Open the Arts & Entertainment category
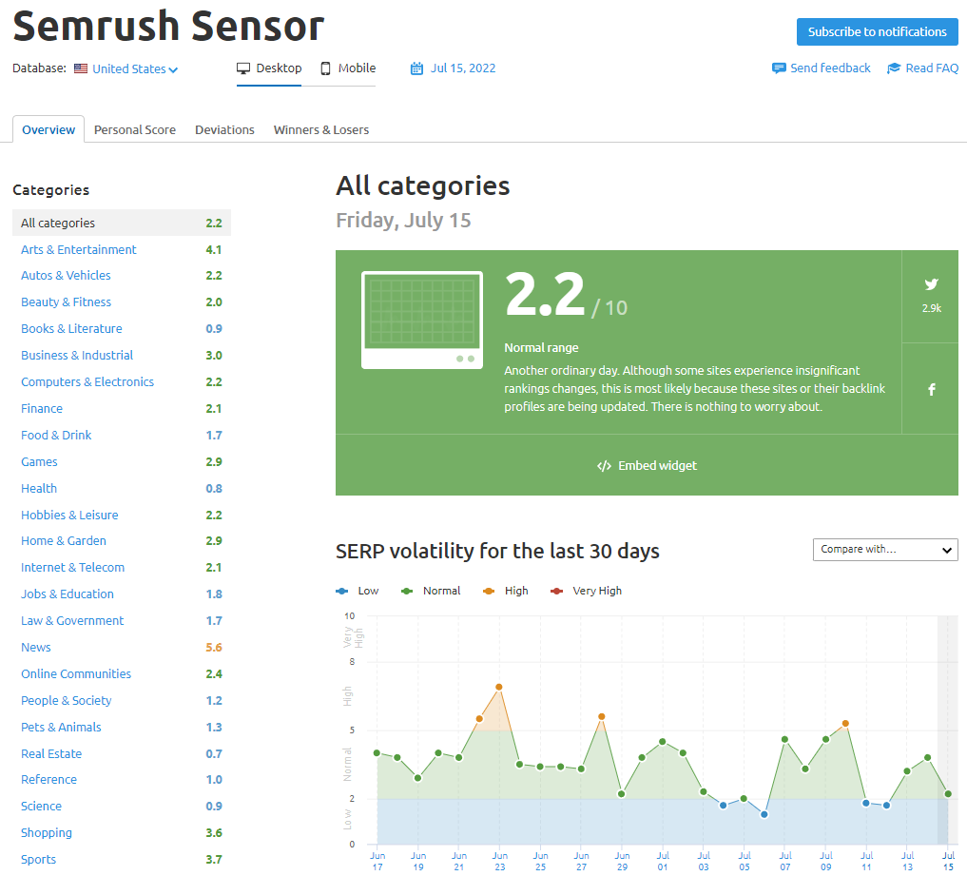The width and height of the screenshot is (967, 876). [78, 250]
